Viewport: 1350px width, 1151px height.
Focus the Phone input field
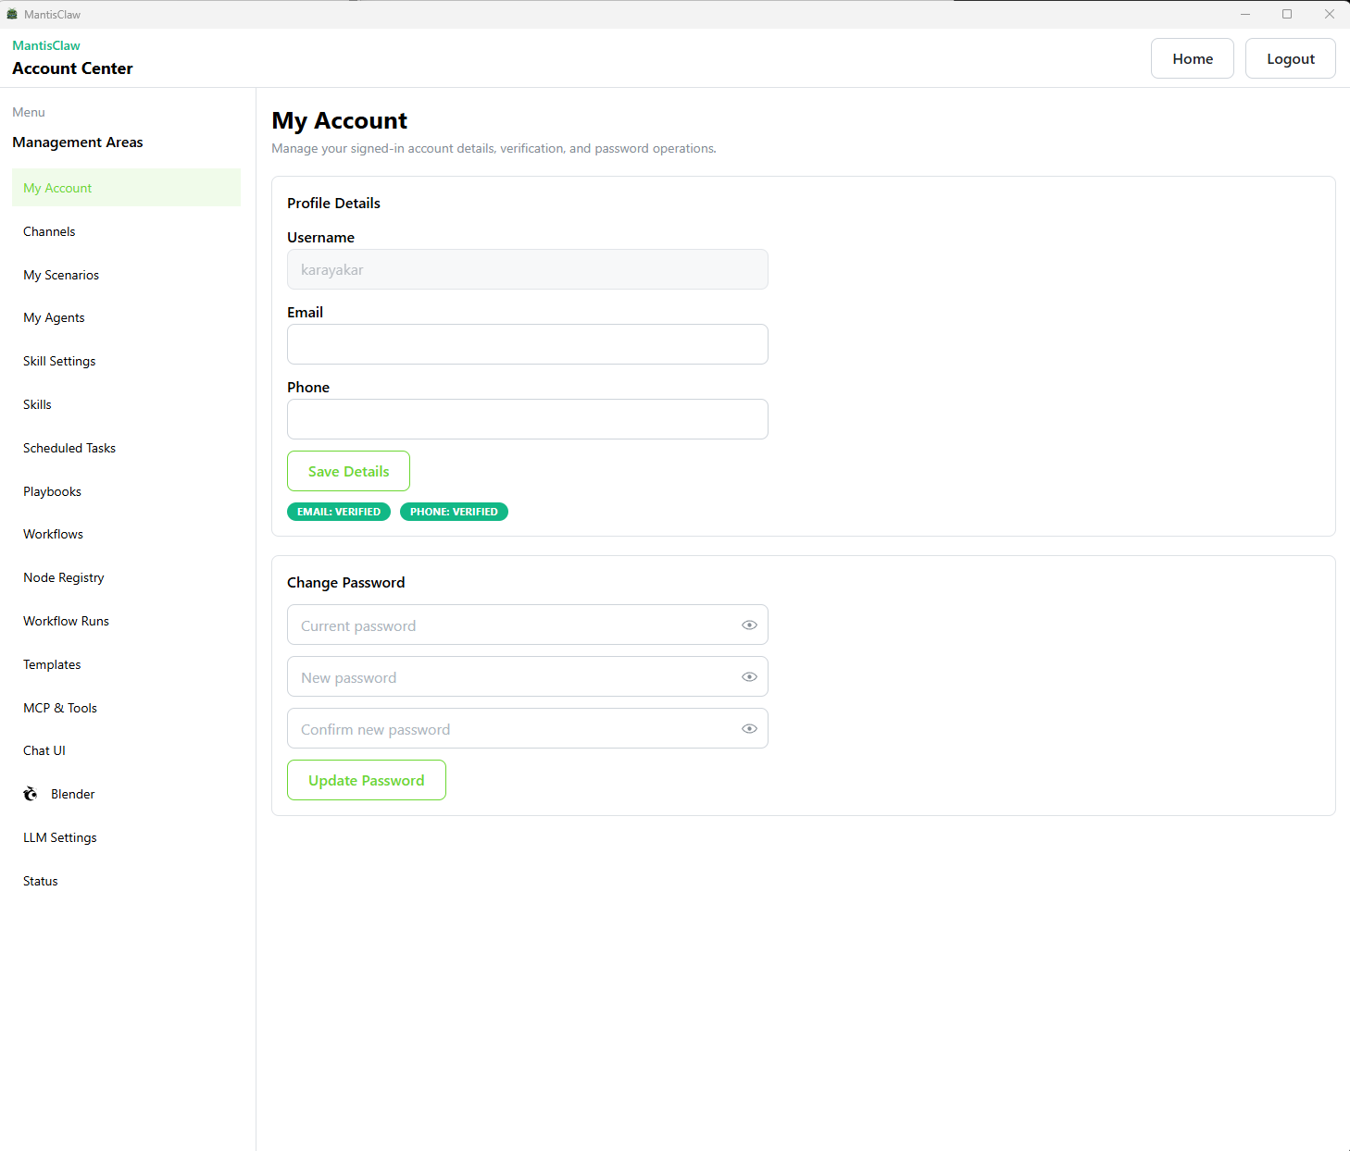(x=527, y=419)
